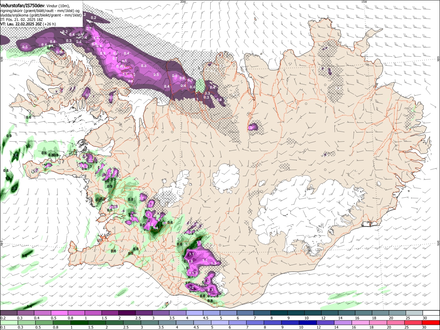
Task: Select the 'IT: Fös. 21. 02. 2025 18Z' line
Action: click(x=22, y=20)
